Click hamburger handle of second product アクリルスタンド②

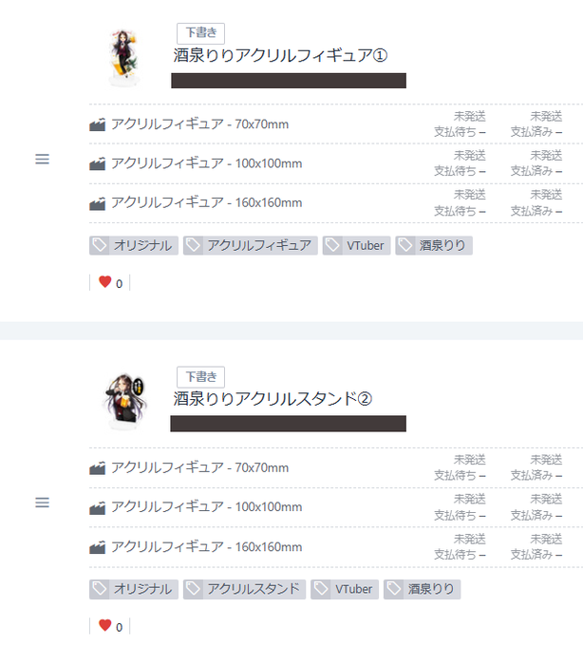click(x=42, y=503)
